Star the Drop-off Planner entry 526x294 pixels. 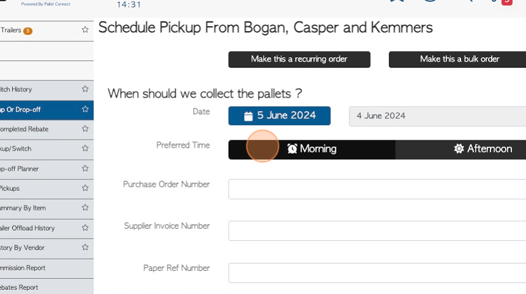(x=85, y=168)
